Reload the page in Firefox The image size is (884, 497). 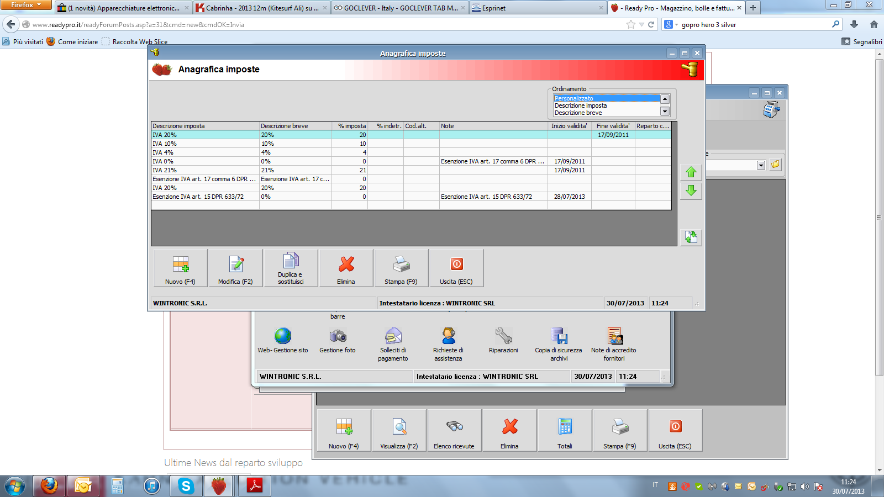point(651,24)
